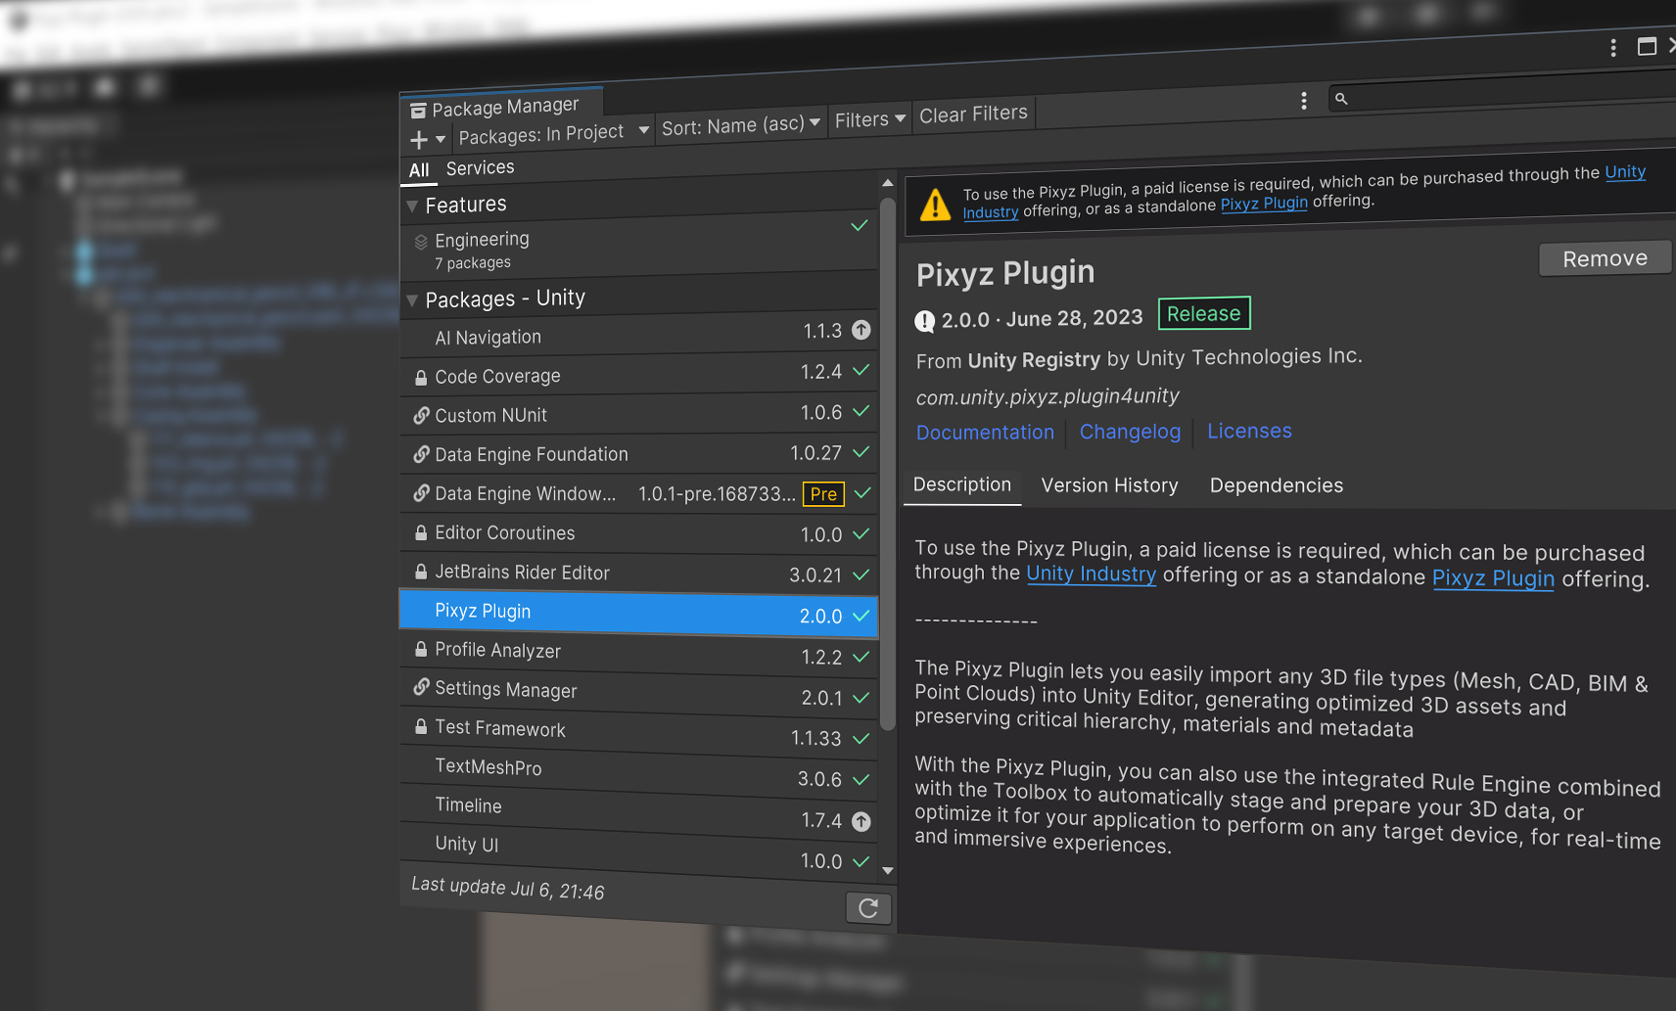The height and width of the screenshot is (1011, 1676).
Task: Click the Timeline update available icon
Action: click(861, 821)
